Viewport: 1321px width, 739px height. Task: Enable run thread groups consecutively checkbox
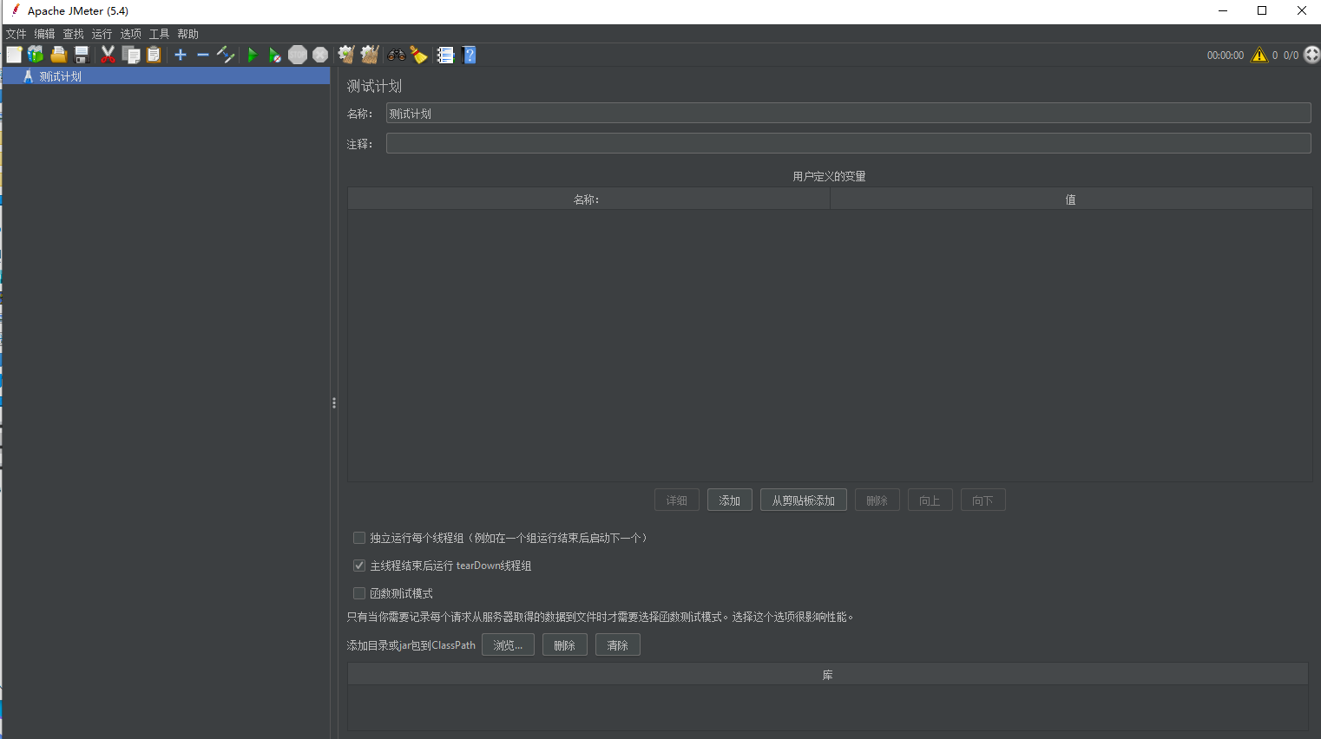(x=359, y=538)
